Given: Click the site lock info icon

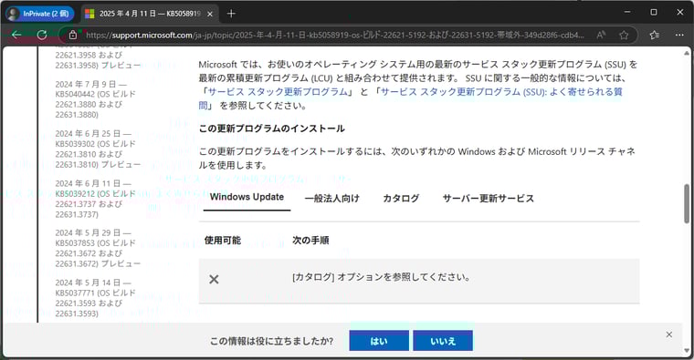Looking at the screenshot, I should (73, 35).
